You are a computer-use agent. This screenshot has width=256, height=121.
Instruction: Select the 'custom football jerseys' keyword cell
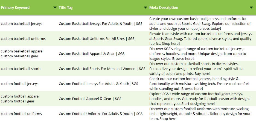tap(29, 84)
